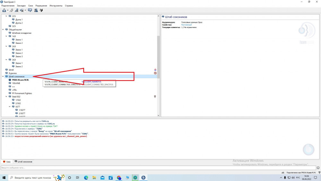Open the emoji smiley picker
Viewport: 321px width, 181px height.
318,168
